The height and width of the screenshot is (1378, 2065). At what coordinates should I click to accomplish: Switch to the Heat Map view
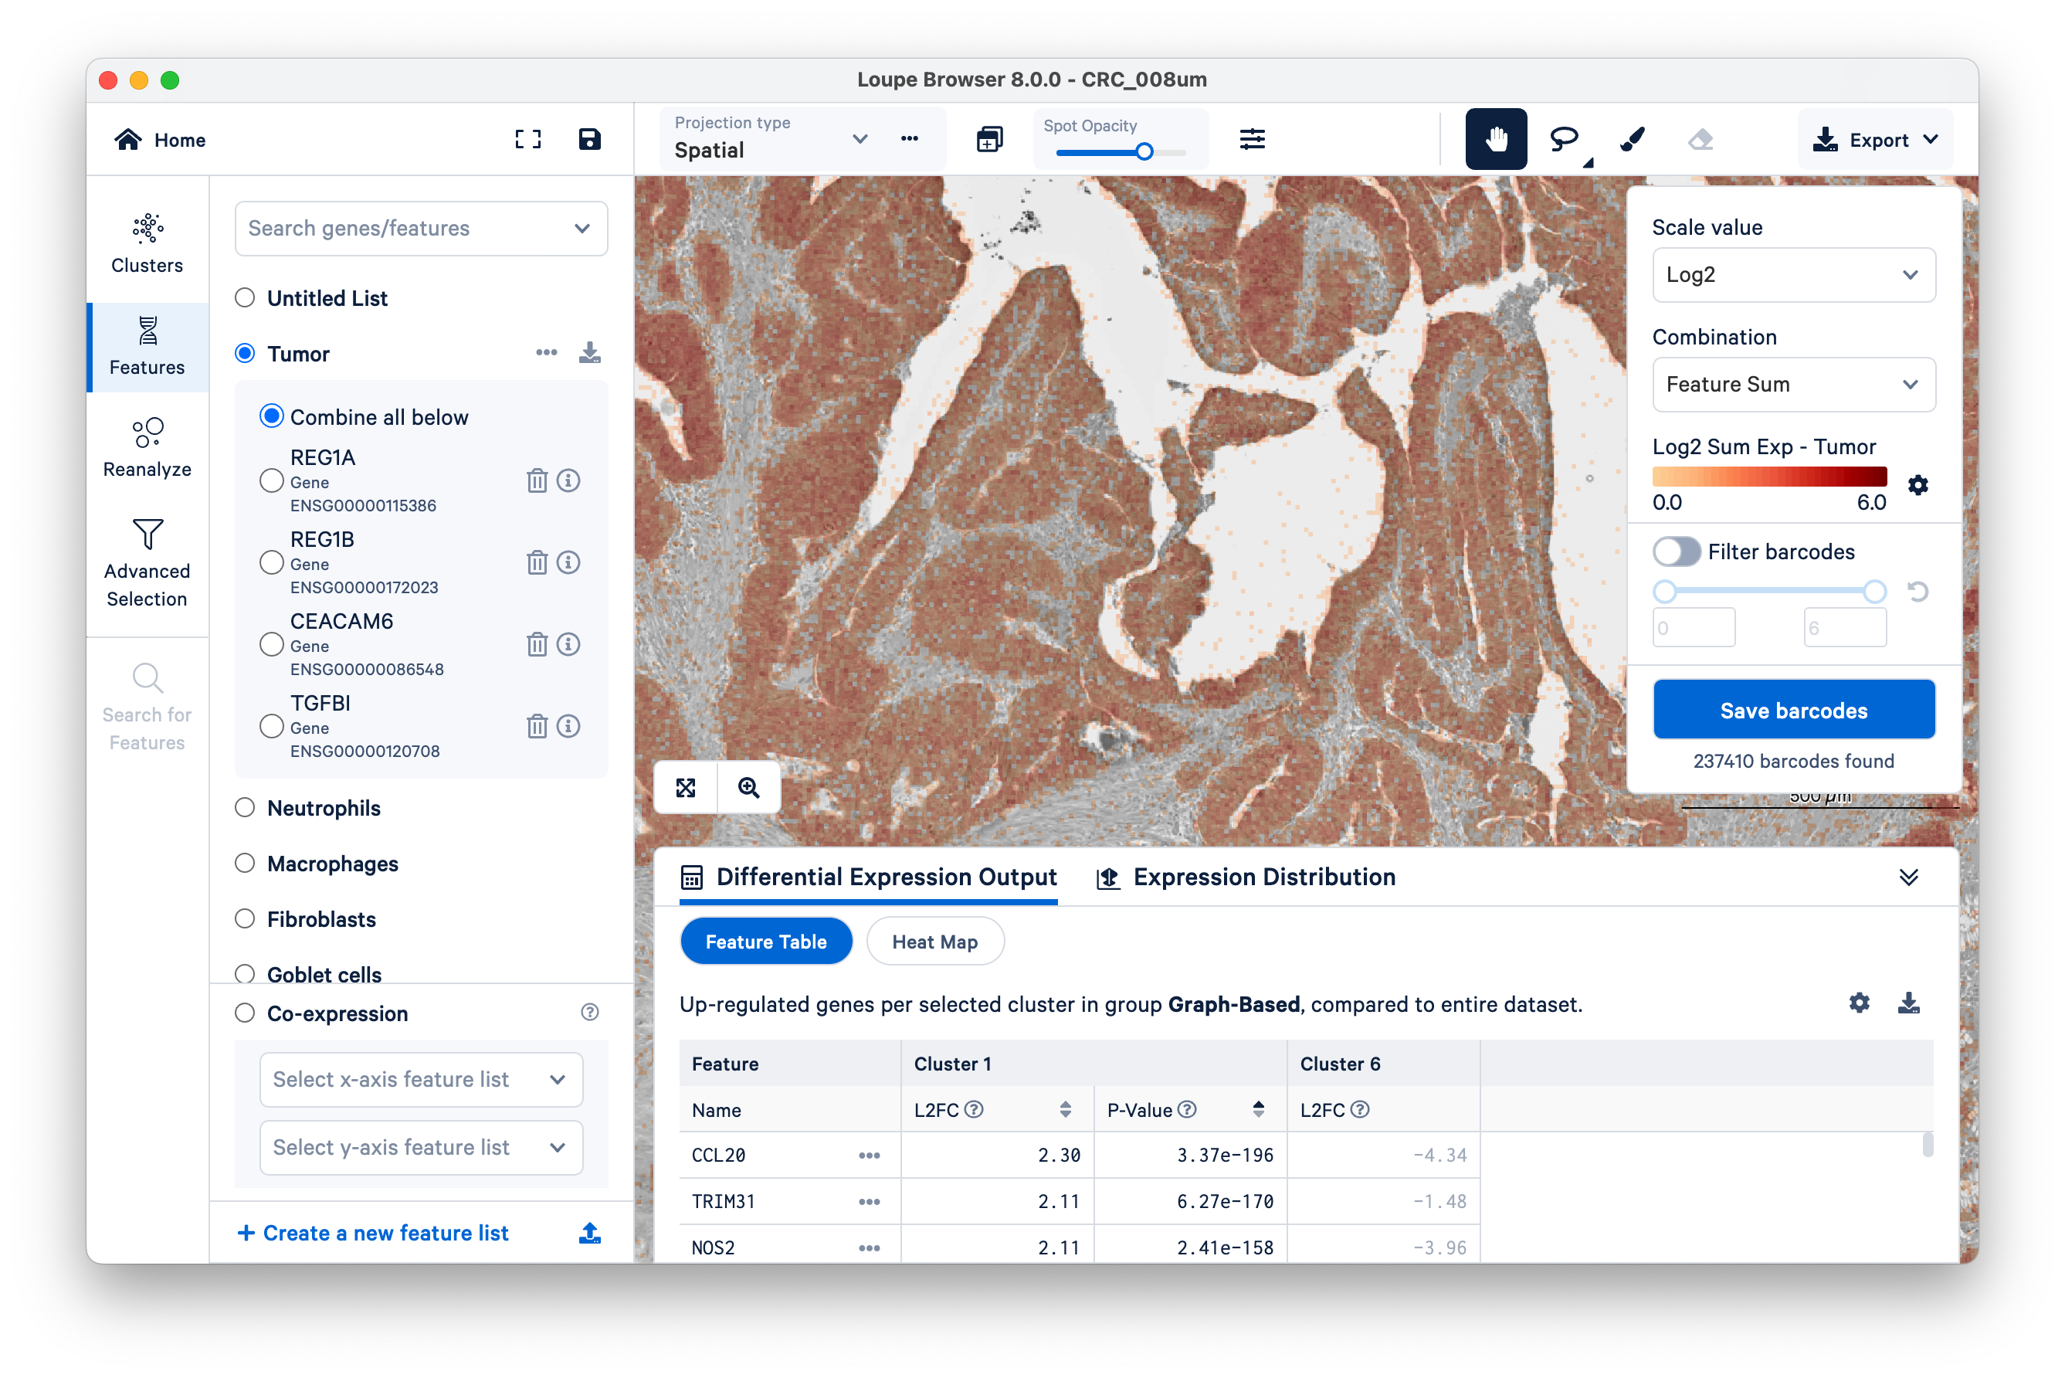coord(934,942)
